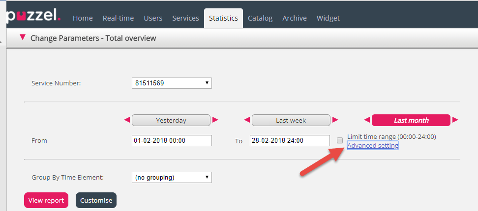Select the Yesterday range button

[x=171, y=120]
